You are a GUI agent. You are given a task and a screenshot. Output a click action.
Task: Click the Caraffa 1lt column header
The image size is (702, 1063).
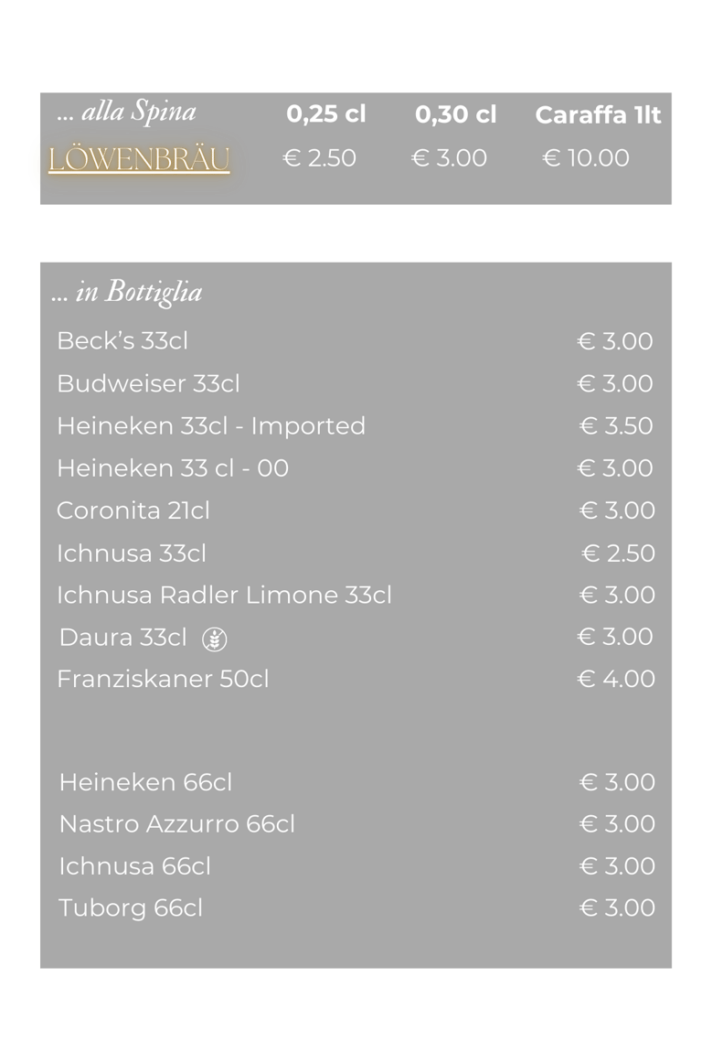pos(598,114)
